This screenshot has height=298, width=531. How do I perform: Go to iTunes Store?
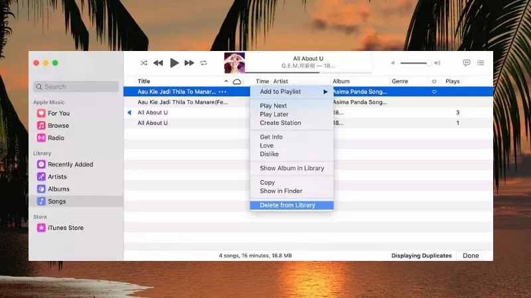tap(65, 228)
